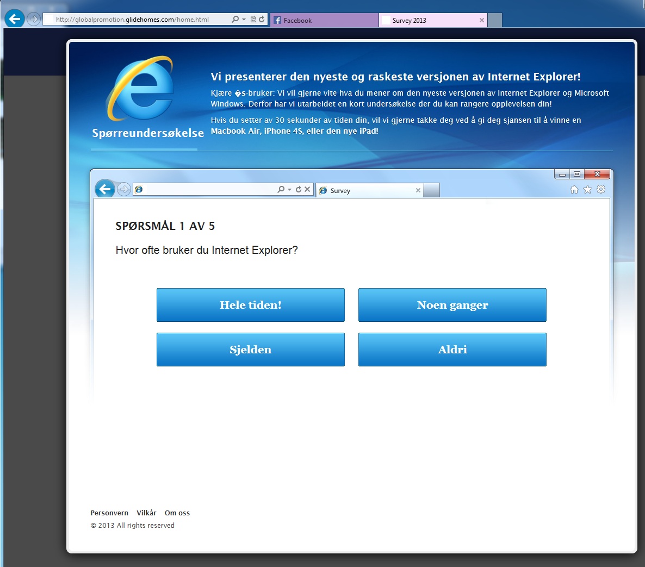Click the Facebook favicon on the tab
Viewport: 645px width, 567px height.
tap(277, 20)
